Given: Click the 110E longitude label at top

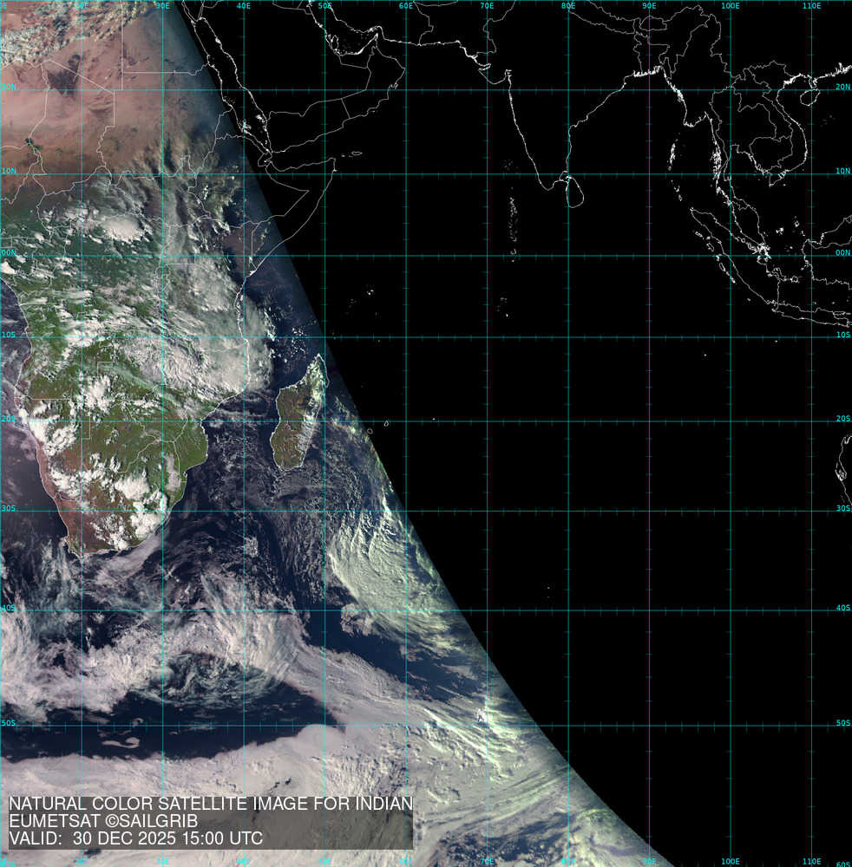Looking at the screenshot, I should 811,6.
